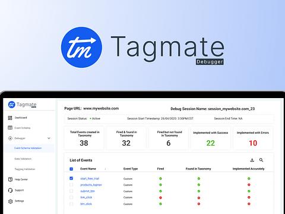Viewport: 285px width, 214px height.
Task: Click the Debugger circular icon in sidebar
Action: (10, 138)
